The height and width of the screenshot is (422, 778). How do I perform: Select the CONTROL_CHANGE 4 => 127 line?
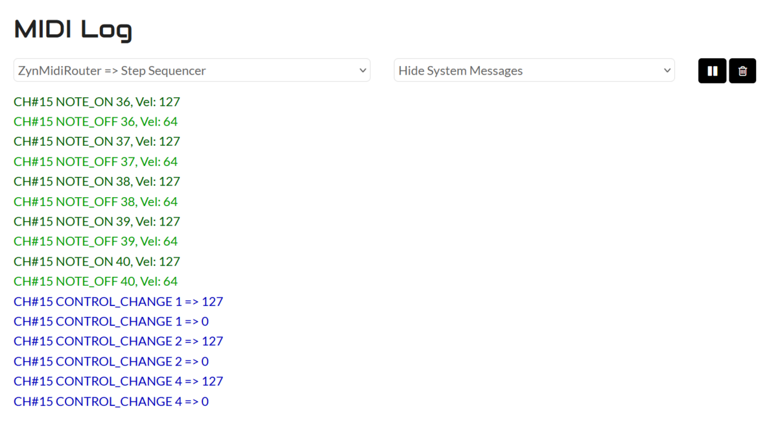click(118, 381)
